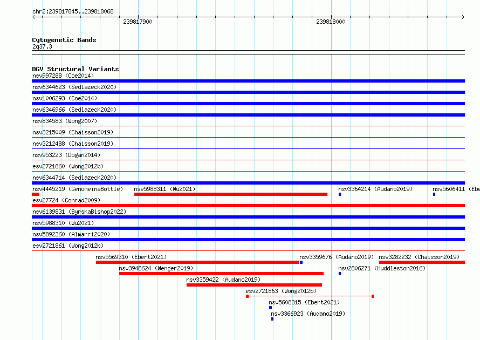Screen dimensions: 480x340
Task: Click the right arrow of the ruler
Action: (x=463, y=17)
